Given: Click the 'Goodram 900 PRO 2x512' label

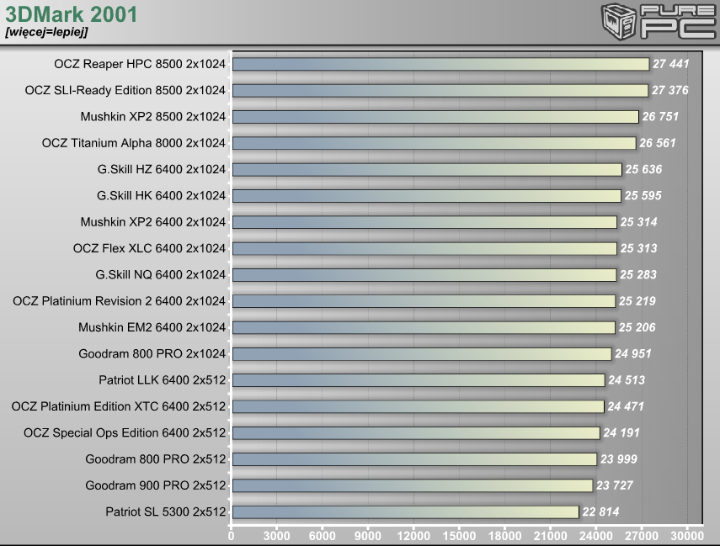Looking at the screenshot, I should pos(155,485).
